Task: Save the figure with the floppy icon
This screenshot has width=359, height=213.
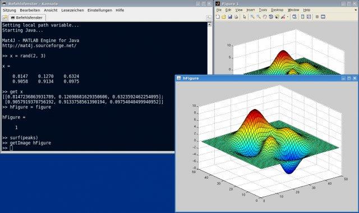Action: tap(230, 16)
